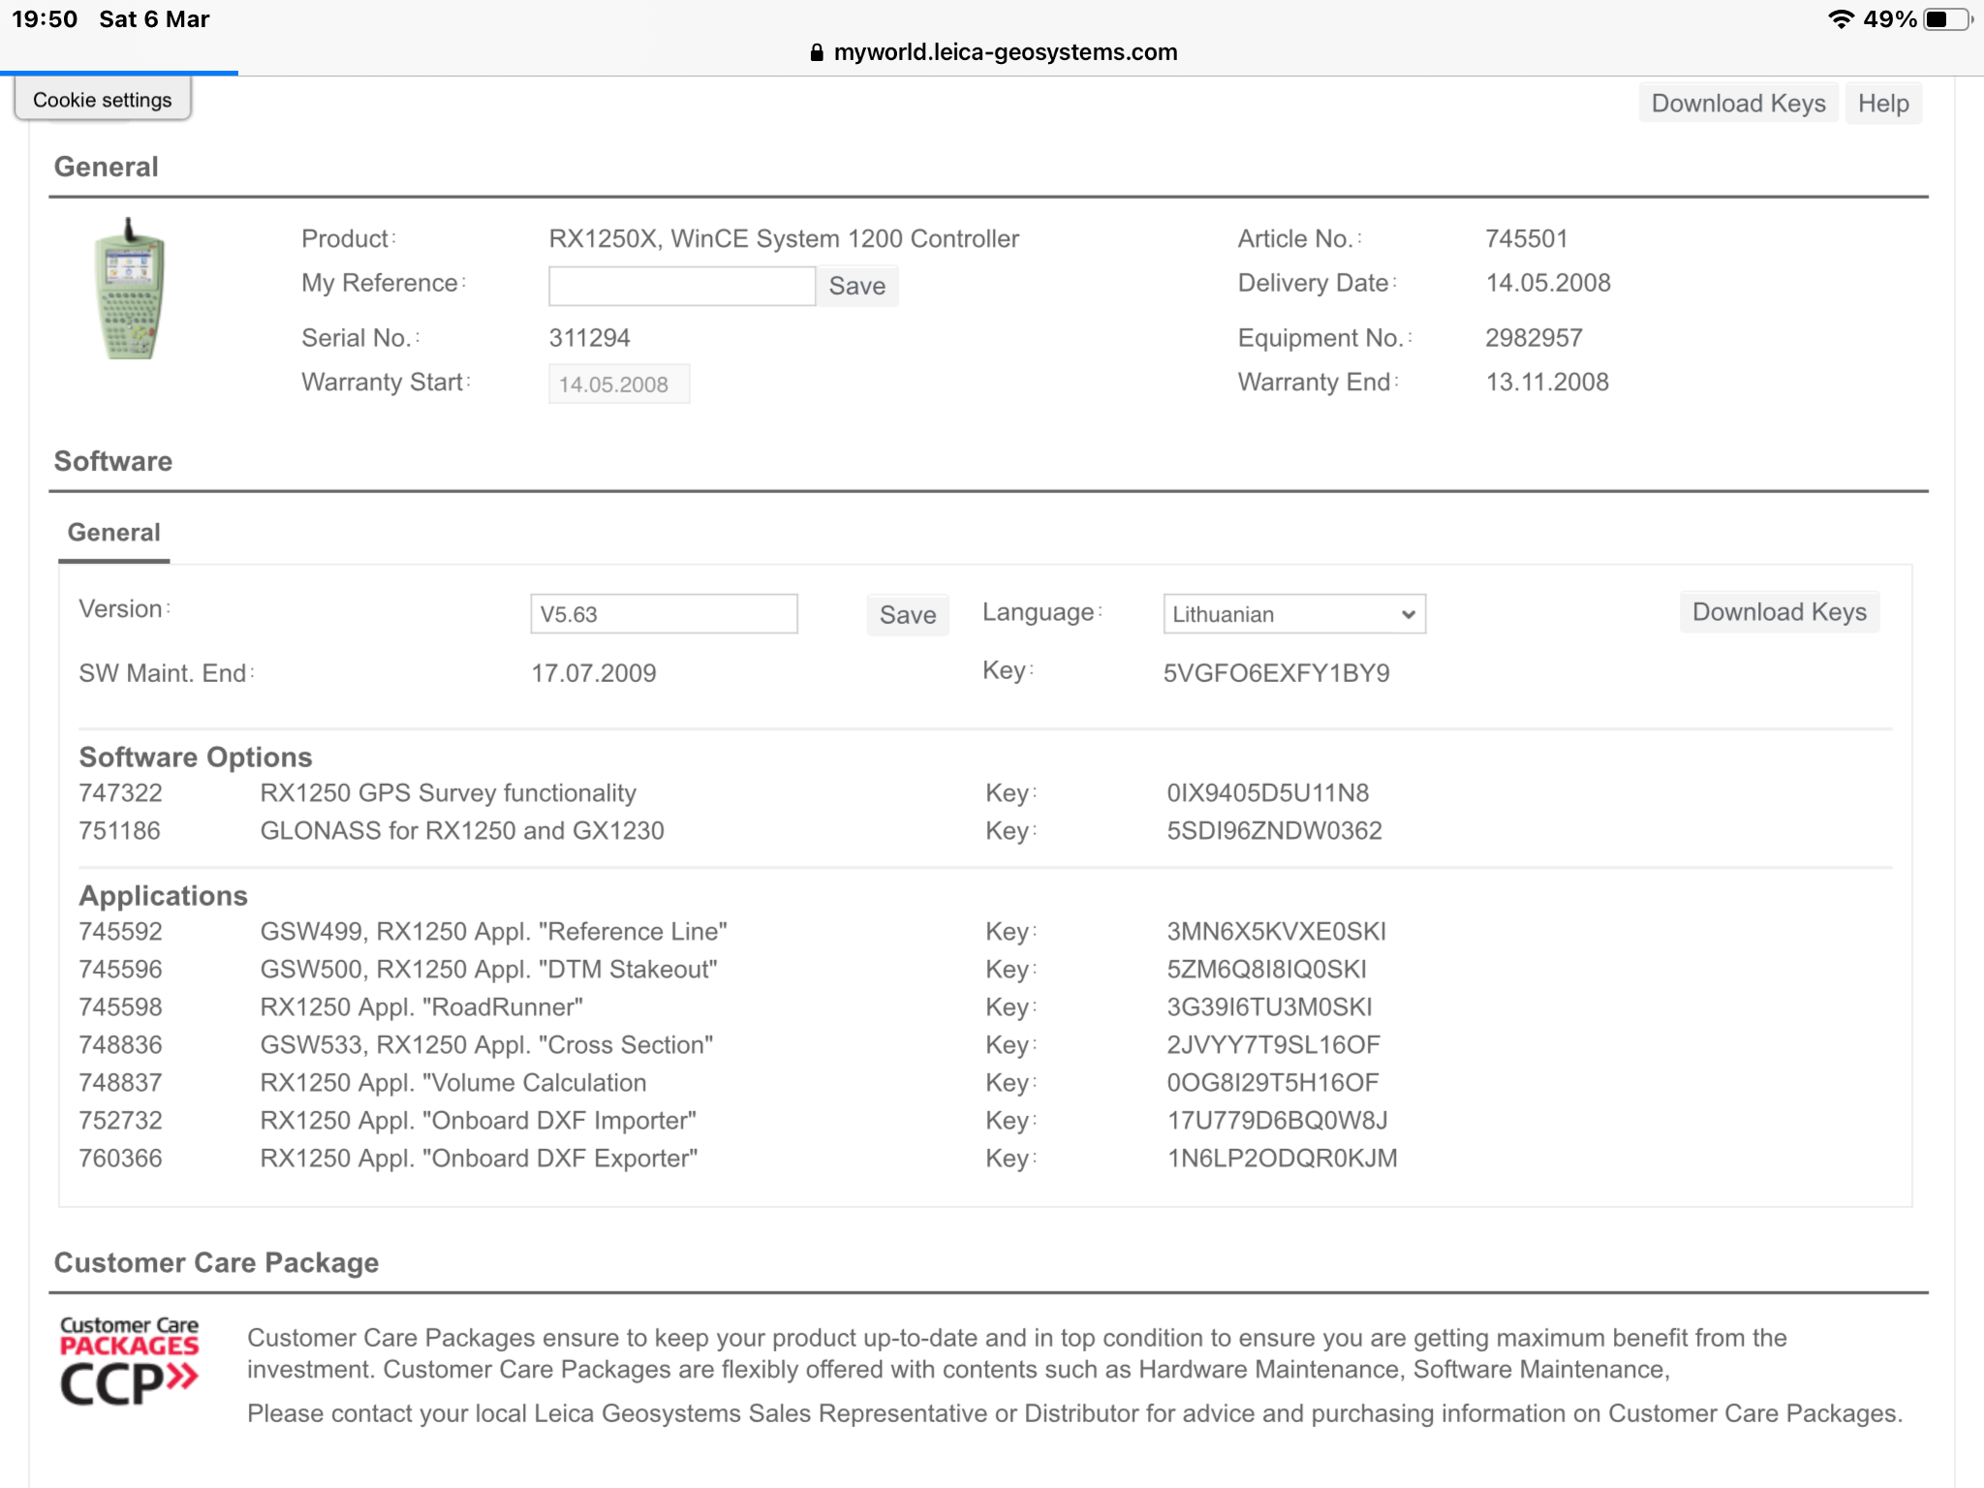Save the My Reference value
This screenshot has width=1984, height=1488.
857,286
